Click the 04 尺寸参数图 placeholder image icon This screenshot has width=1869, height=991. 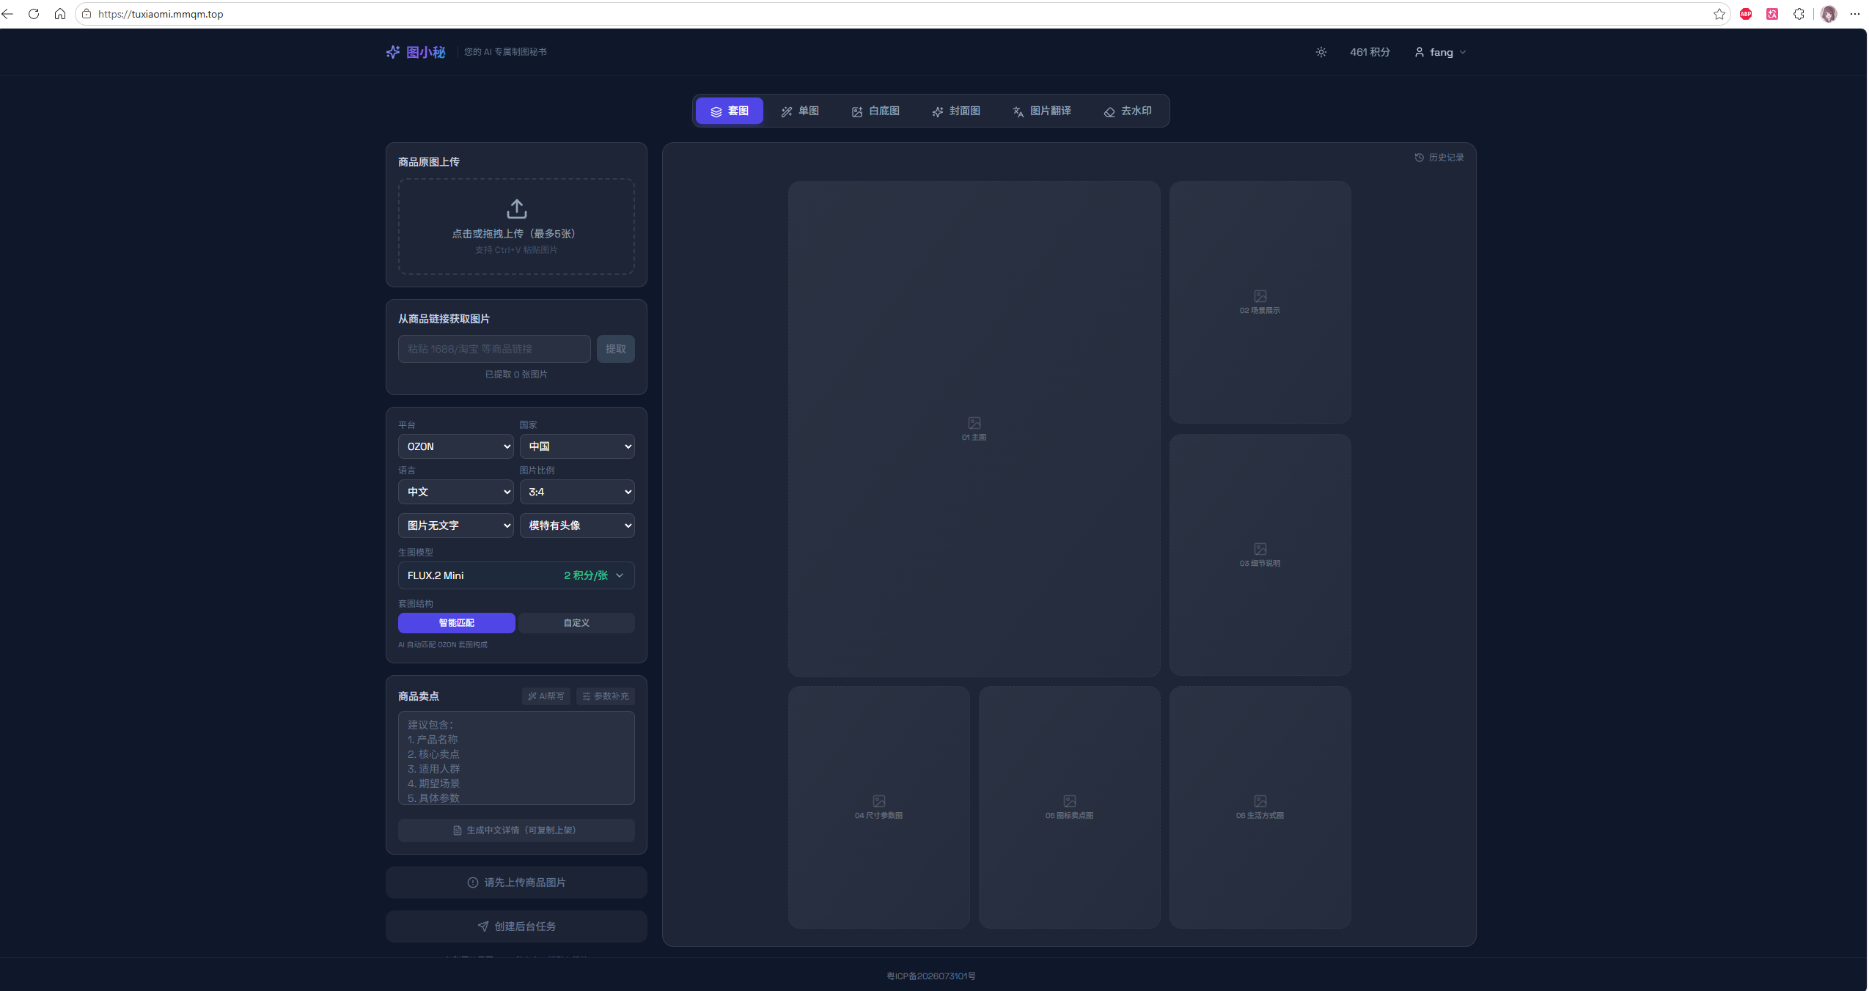tap(878, 801)
